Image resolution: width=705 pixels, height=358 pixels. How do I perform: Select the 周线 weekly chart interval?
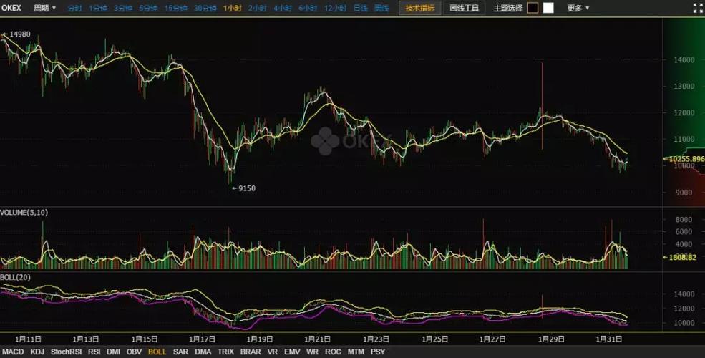coord(382,9)
